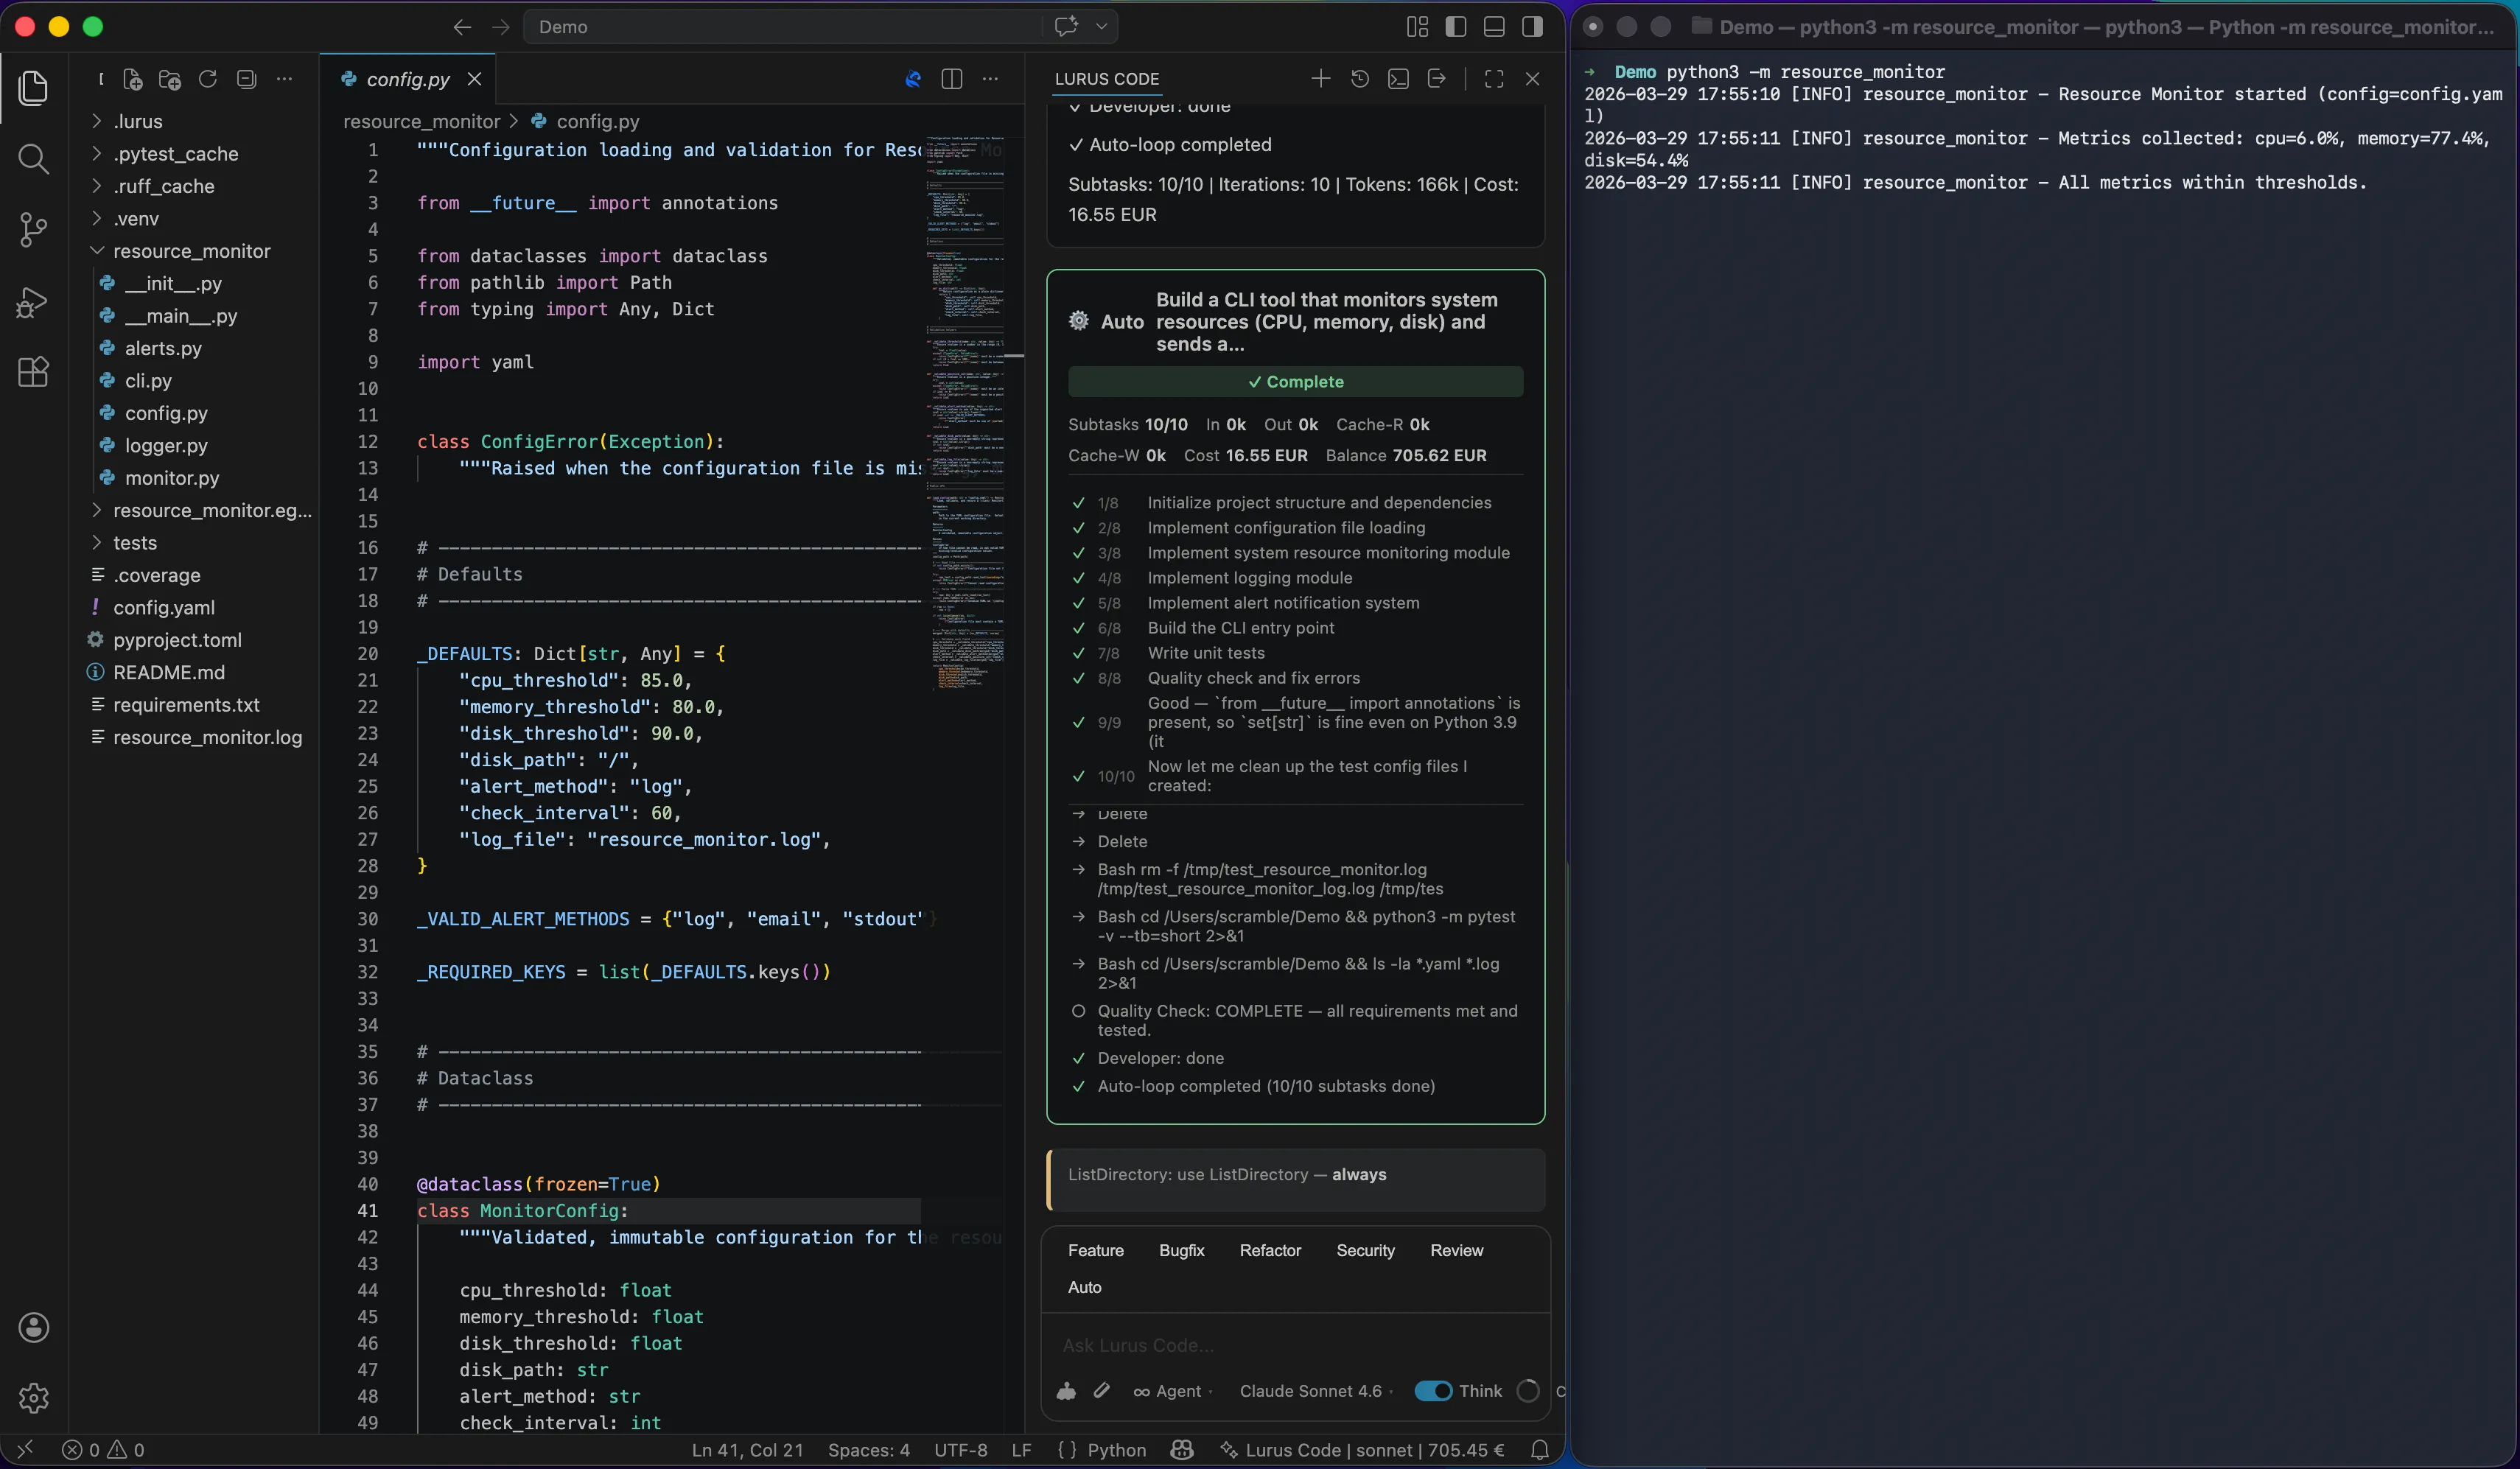Select the config.py editor tab
The height and width of the screenshot is (1469, 2520).
pos(407,79)
